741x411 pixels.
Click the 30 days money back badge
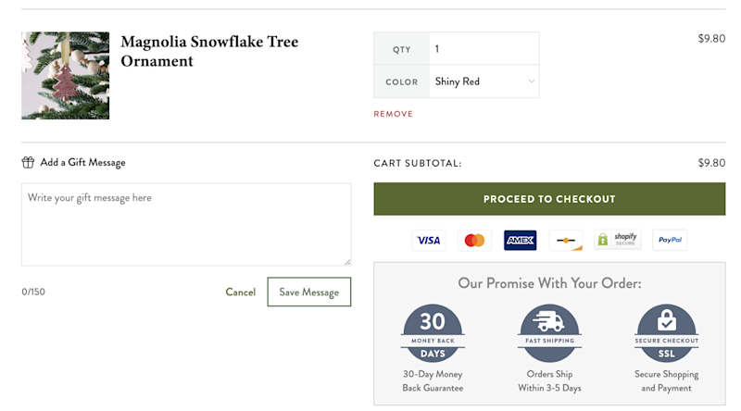[433, 335]
